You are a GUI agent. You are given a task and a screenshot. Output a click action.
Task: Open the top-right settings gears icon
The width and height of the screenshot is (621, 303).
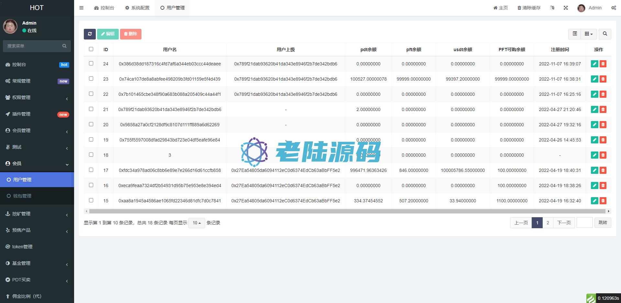click(613, 8)
